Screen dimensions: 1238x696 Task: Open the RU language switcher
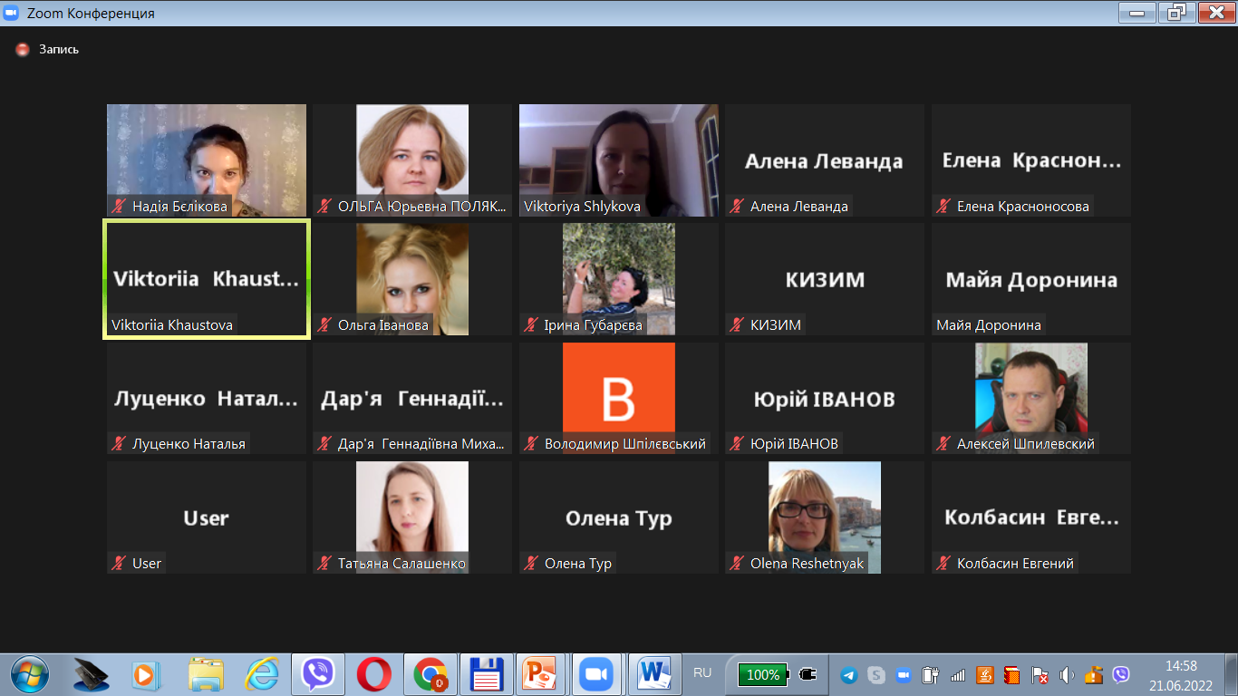(x=702, y=673)
